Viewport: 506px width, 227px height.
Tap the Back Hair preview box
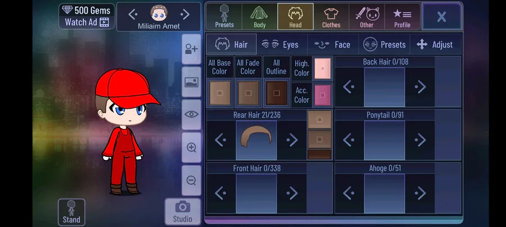click(385, 87)
